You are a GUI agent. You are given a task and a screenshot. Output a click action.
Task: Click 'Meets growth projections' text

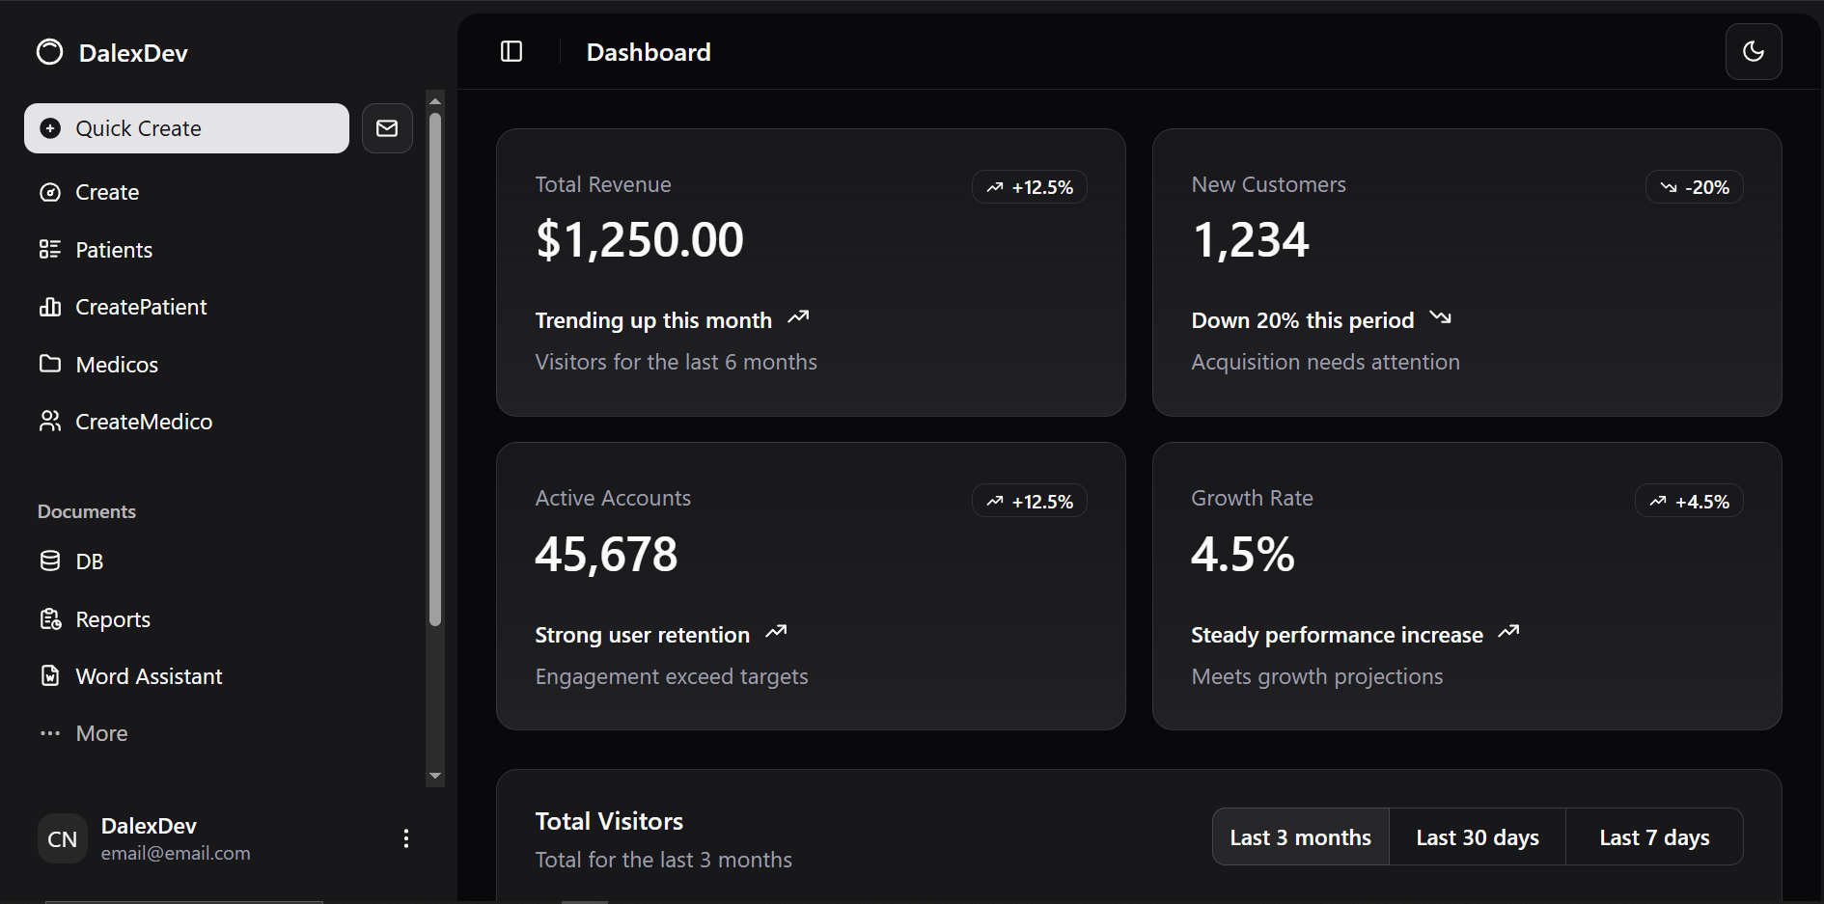1317,676
